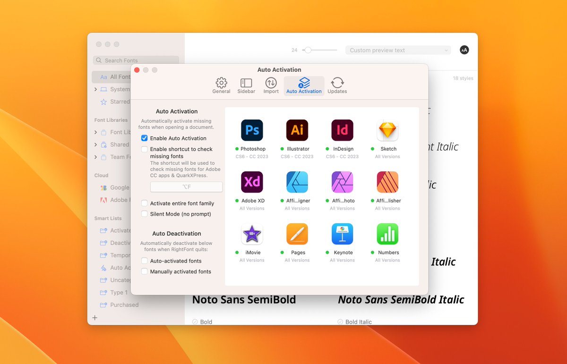Screen dimensions: 567x364
Task: Select the Numbers app icon
Action: [x=387, y=234]
